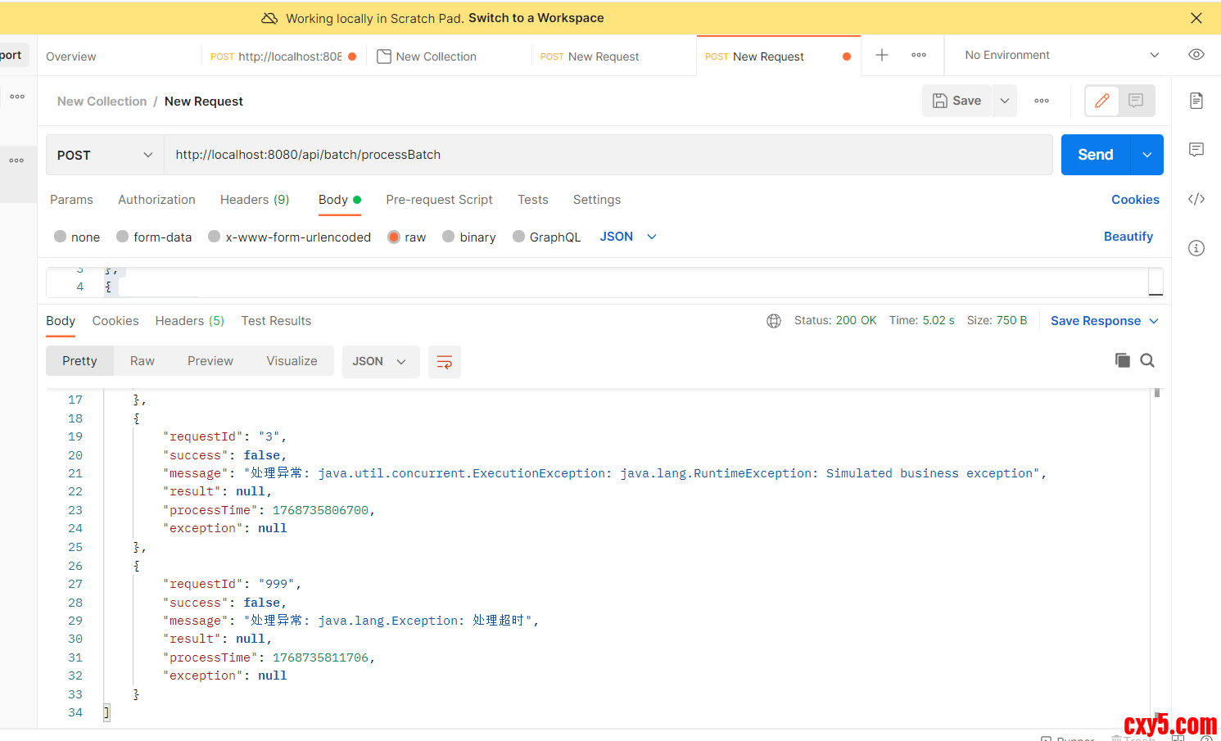Open the Save options arrow
This screenshot has width=1221, height=741.
[x=1005, y=101]
